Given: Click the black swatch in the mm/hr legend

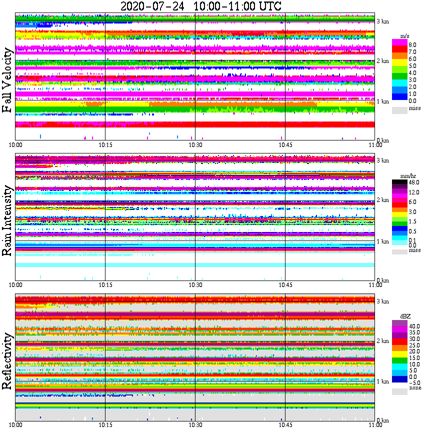Looking at the screenshot, I should coord(399,182).
